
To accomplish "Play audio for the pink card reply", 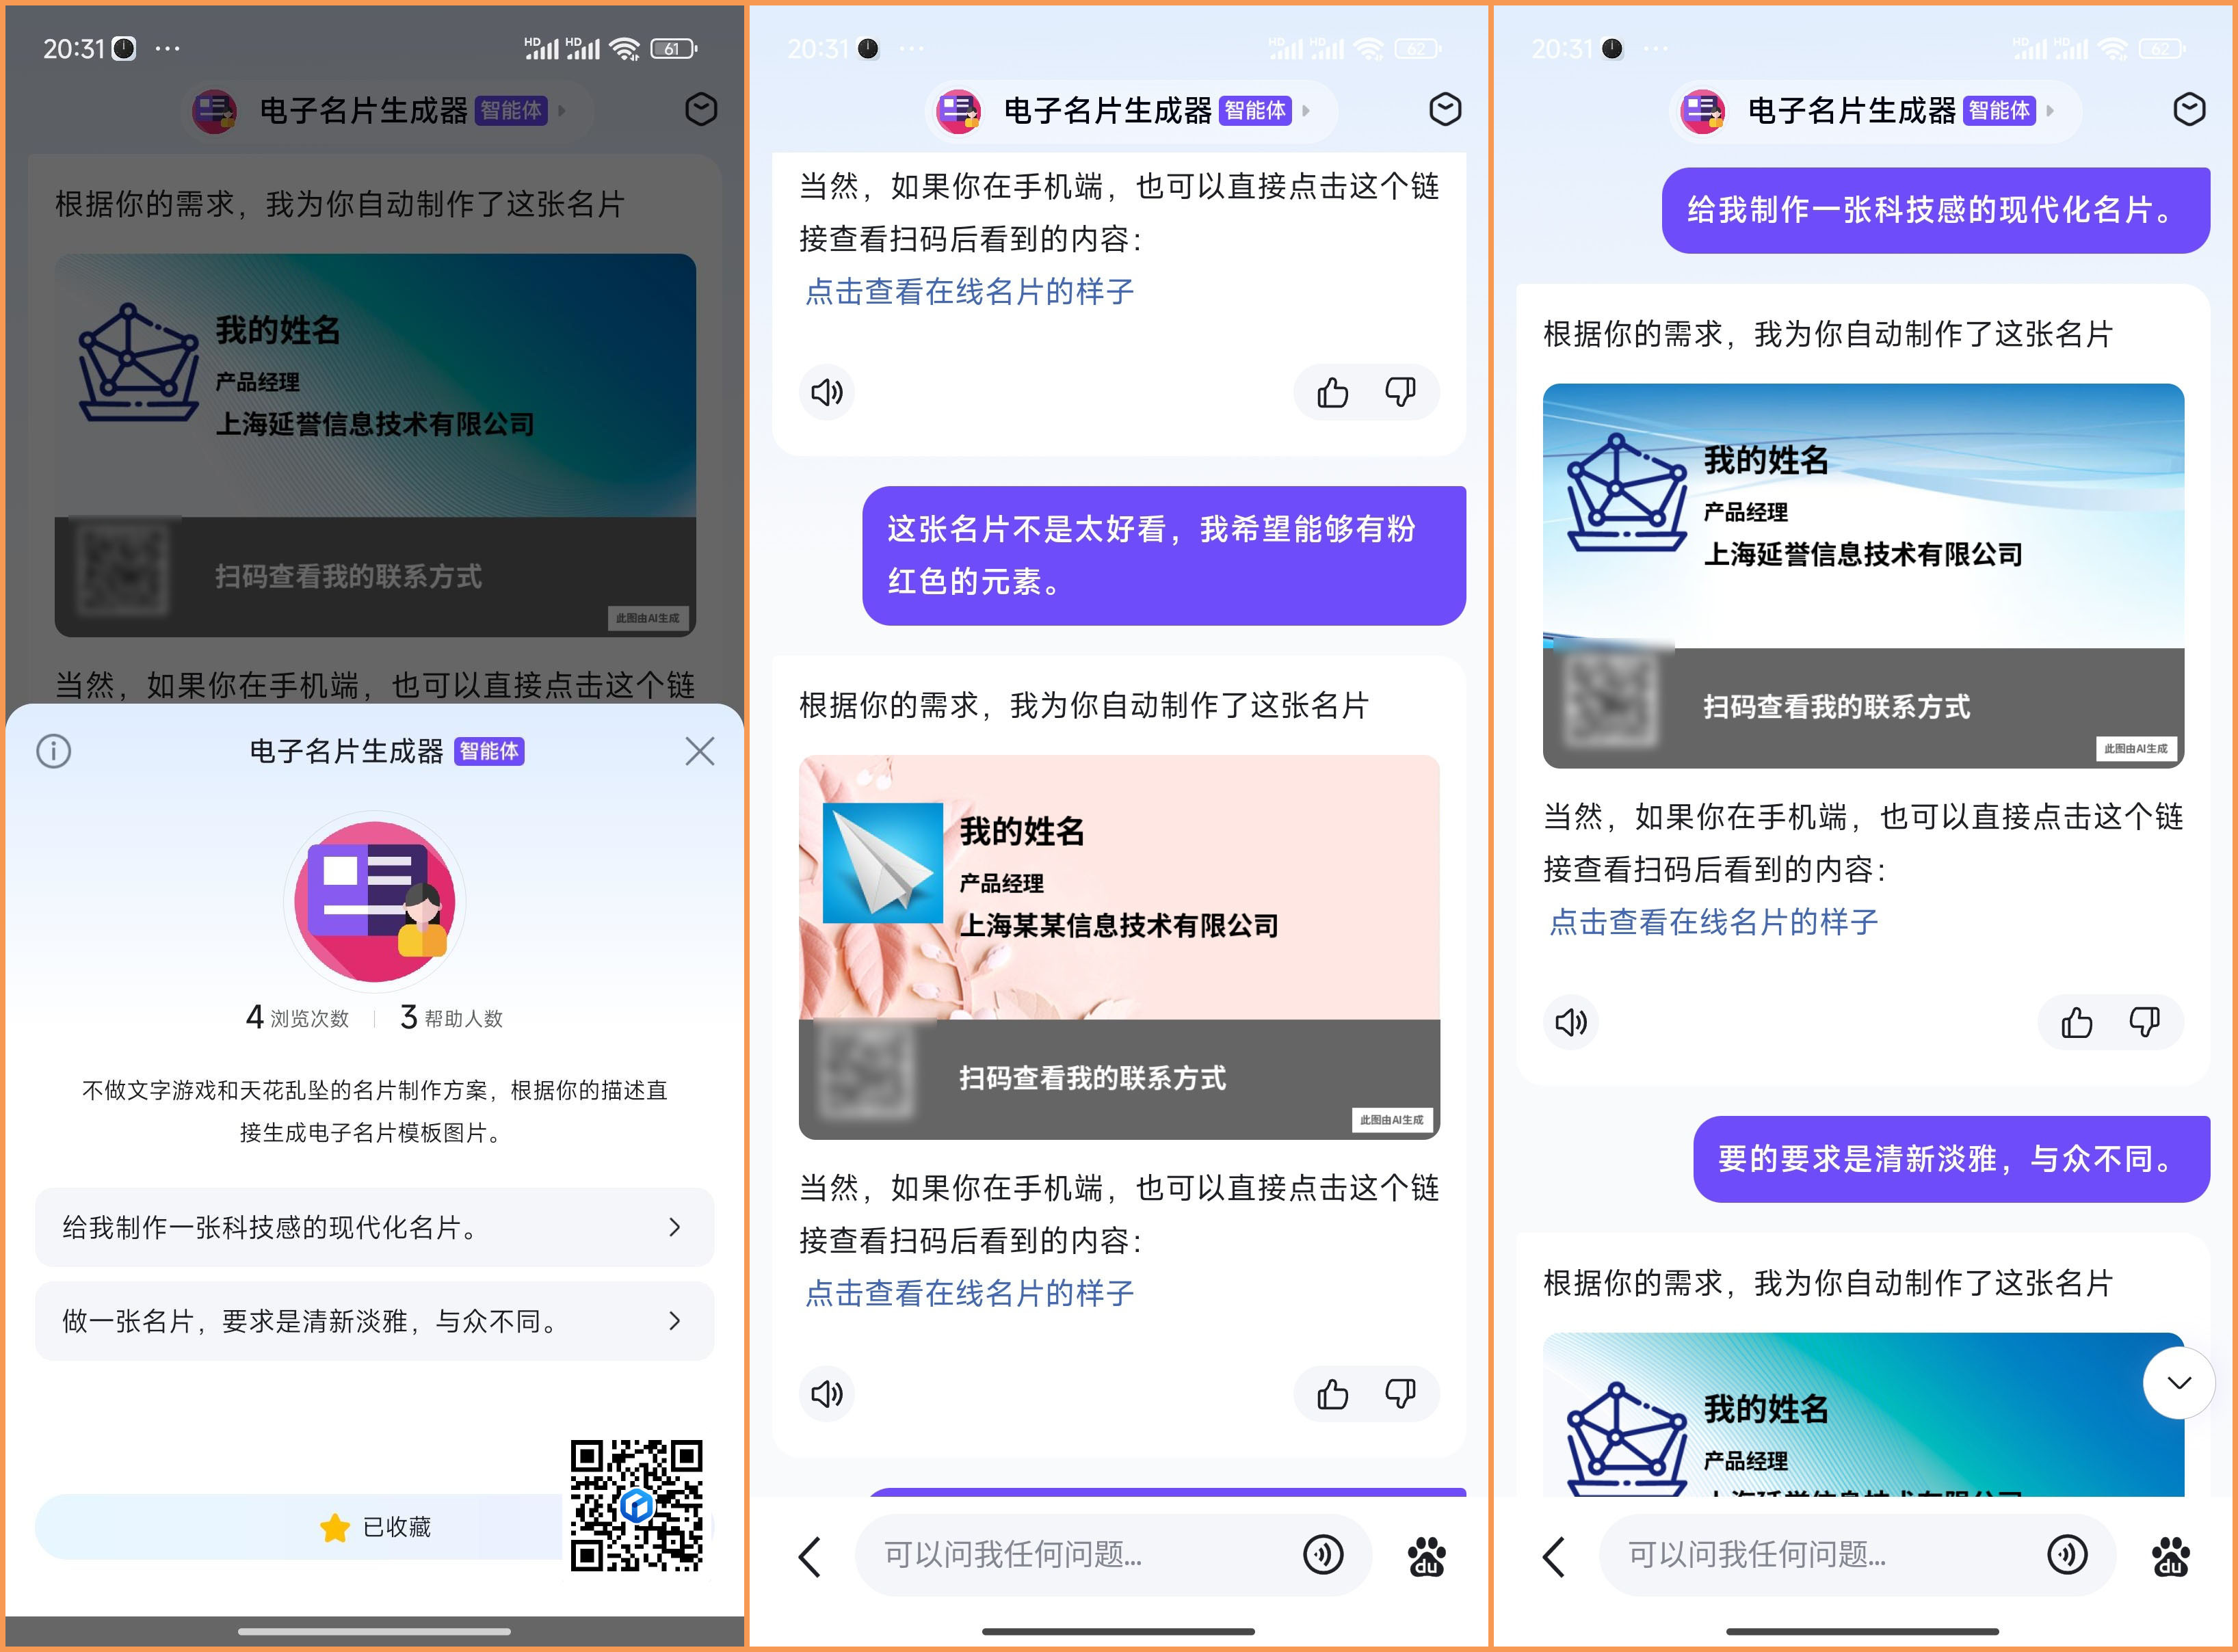I will [x=826, y=1394].
